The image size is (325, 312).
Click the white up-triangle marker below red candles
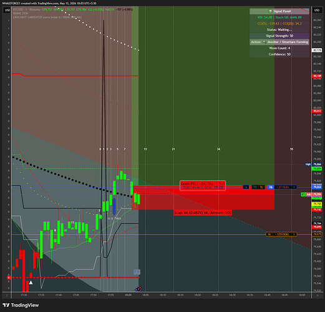[31, 283]
